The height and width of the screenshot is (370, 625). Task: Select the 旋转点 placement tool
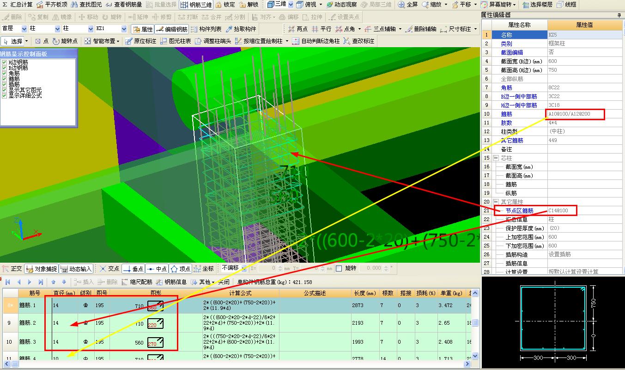coord(66,41)
